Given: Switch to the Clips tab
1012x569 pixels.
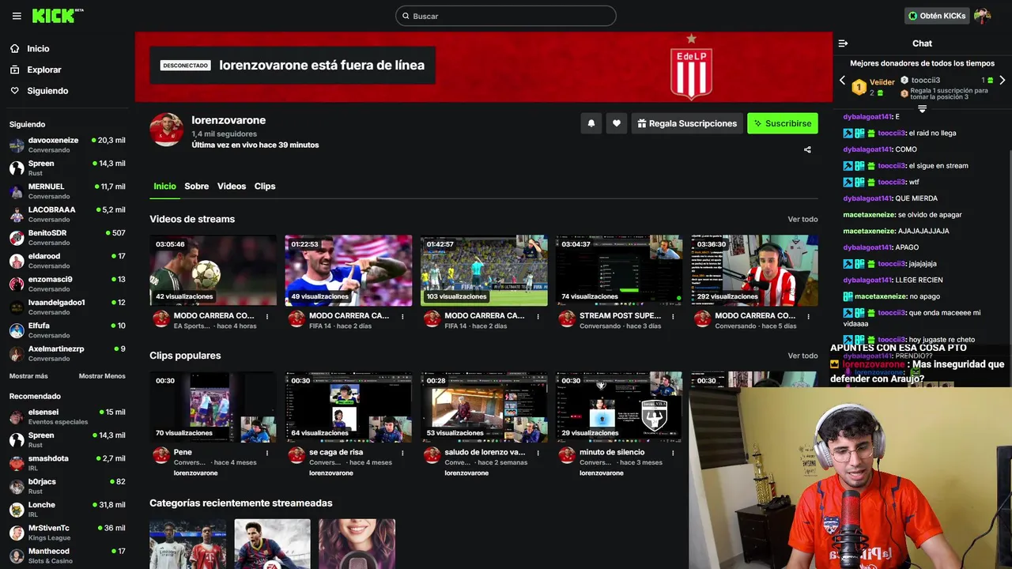Looking at the screenshot, I should coord(265,187).
